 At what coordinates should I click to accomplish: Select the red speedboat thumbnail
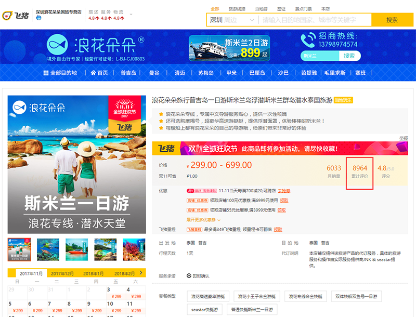[x=76, y=249]
